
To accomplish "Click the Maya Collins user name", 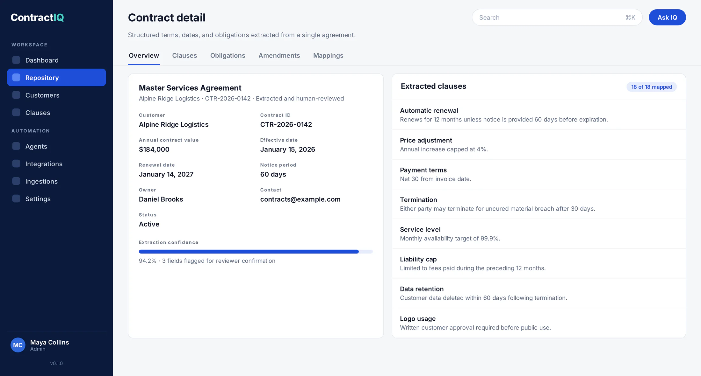I will click(49, 342).
